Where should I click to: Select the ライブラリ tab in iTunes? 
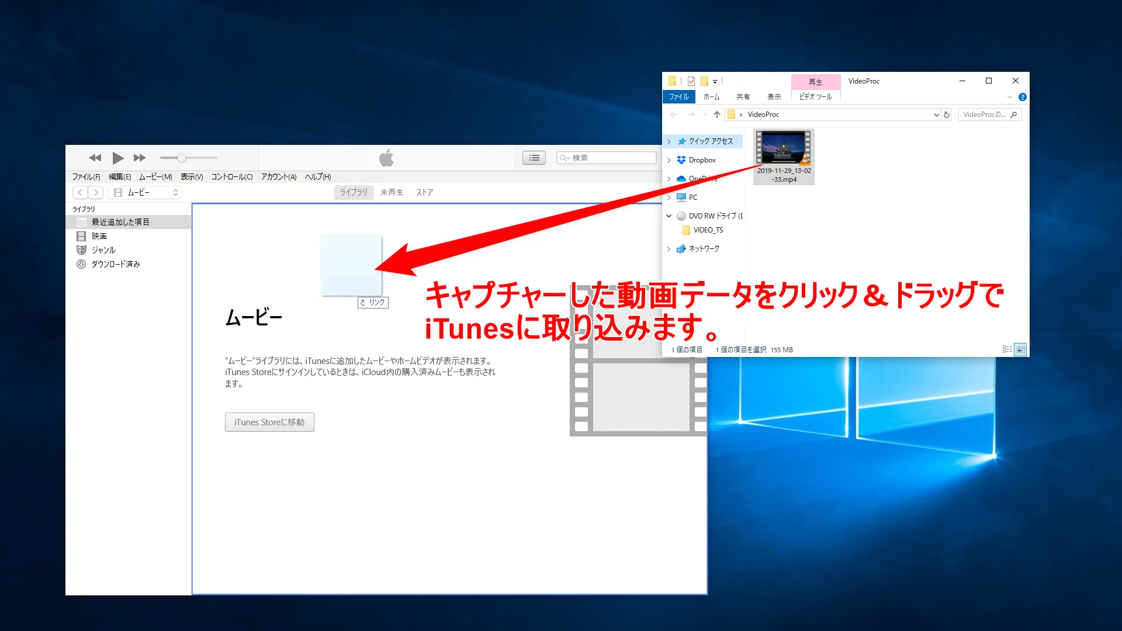pos(354,192)
